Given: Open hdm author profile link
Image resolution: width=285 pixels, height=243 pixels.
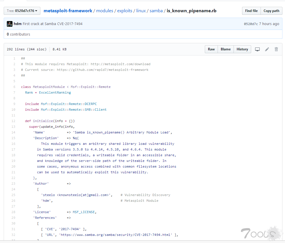Looking at the screenshot, I should (x=18, y=24).
